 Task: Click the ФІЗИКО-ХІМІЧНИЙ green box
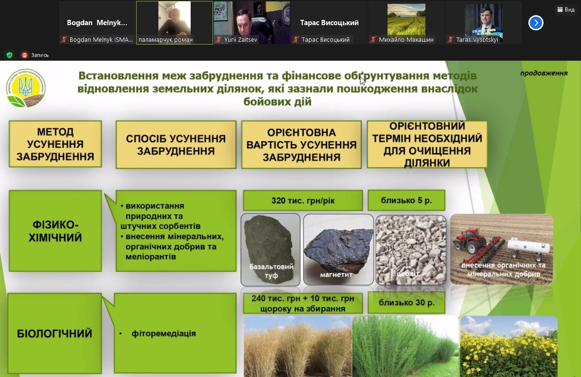click(x=55, y=231)
